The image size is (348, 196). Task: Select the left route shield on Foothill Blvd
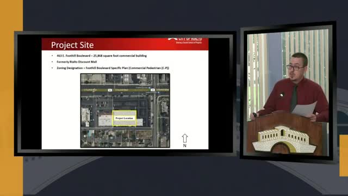110,90
